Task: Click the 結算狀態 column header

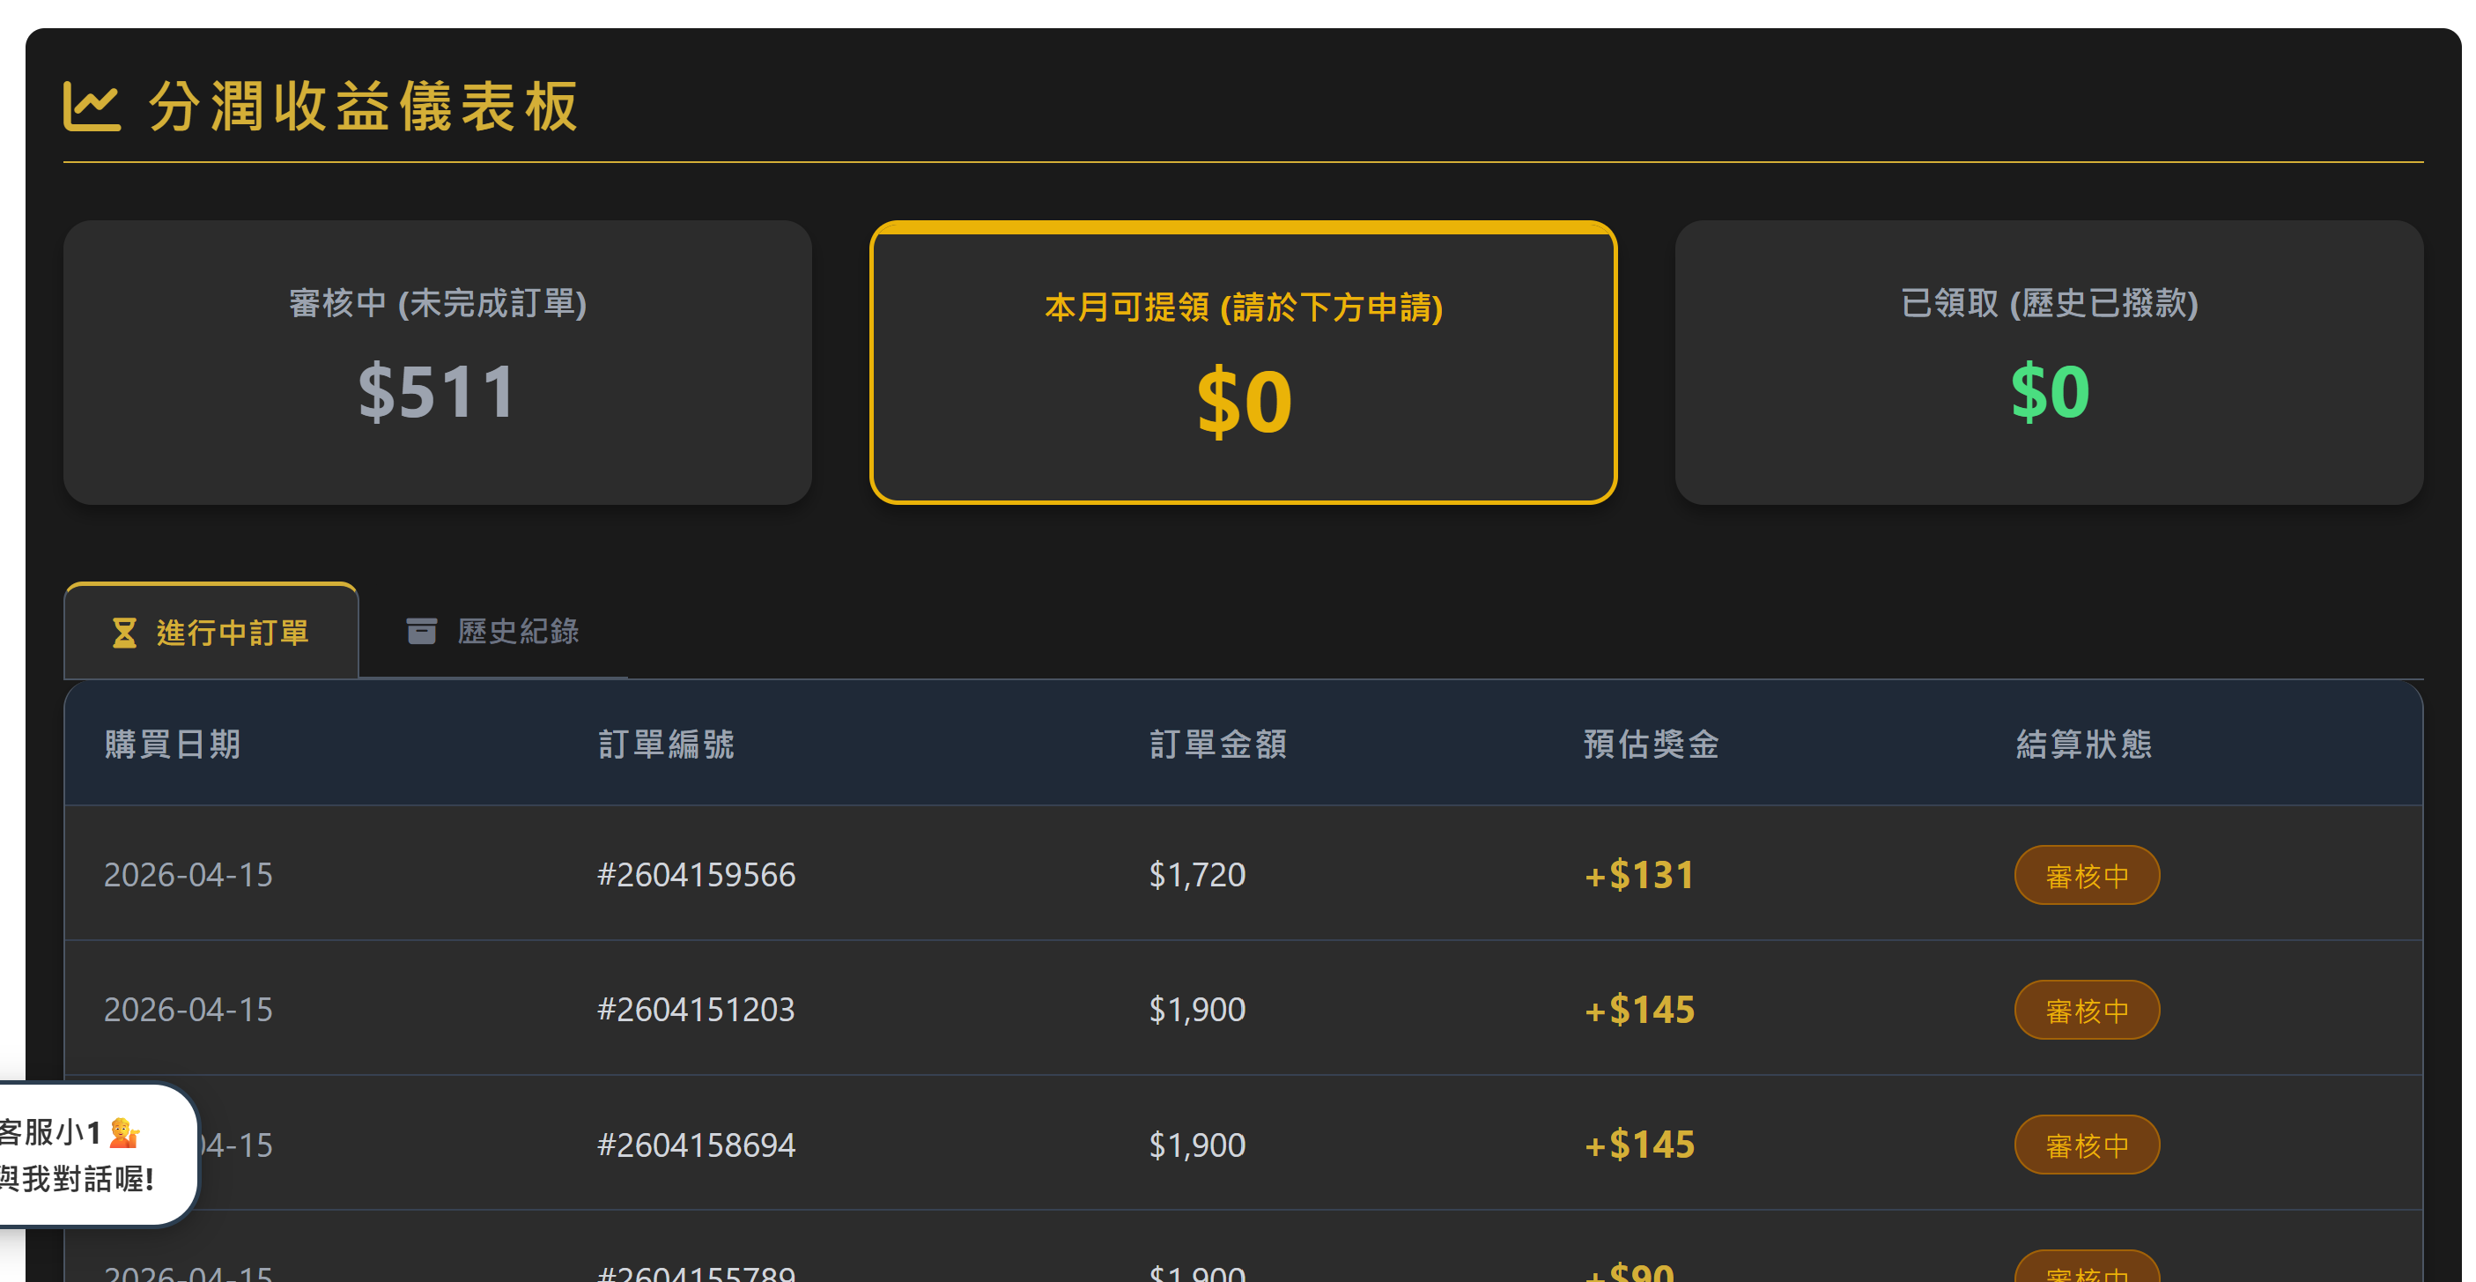Action: pos(2083,744)
